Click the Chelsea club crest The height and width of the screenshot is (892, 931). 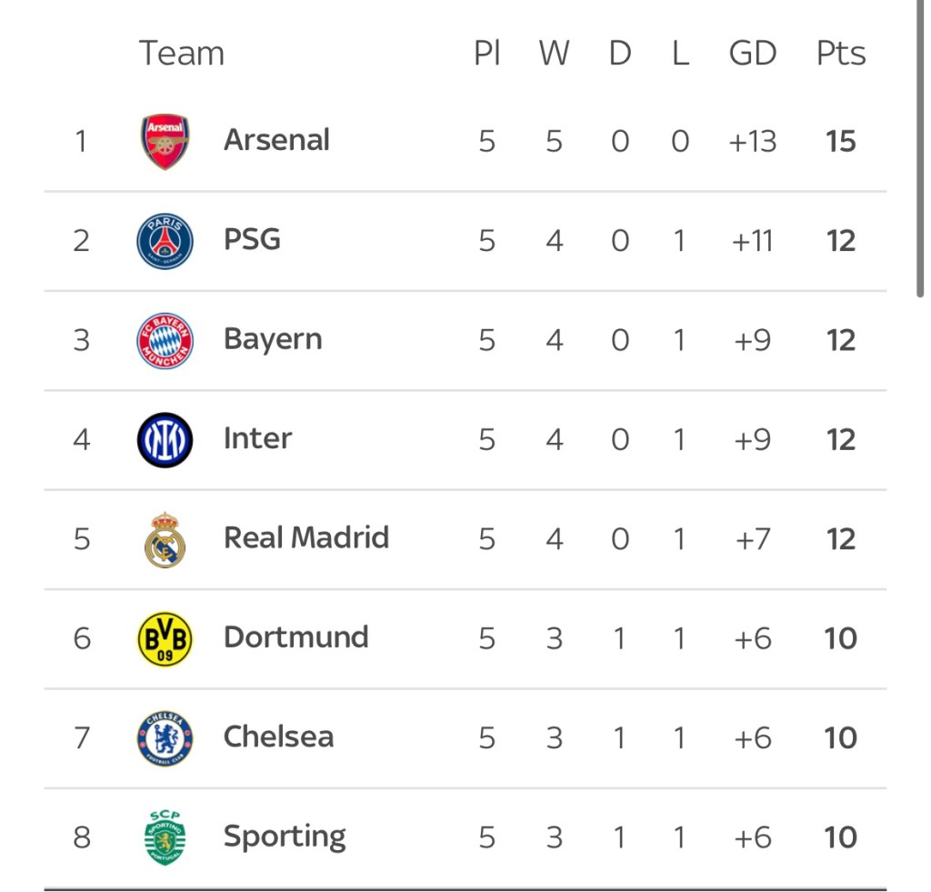point(165,737)
